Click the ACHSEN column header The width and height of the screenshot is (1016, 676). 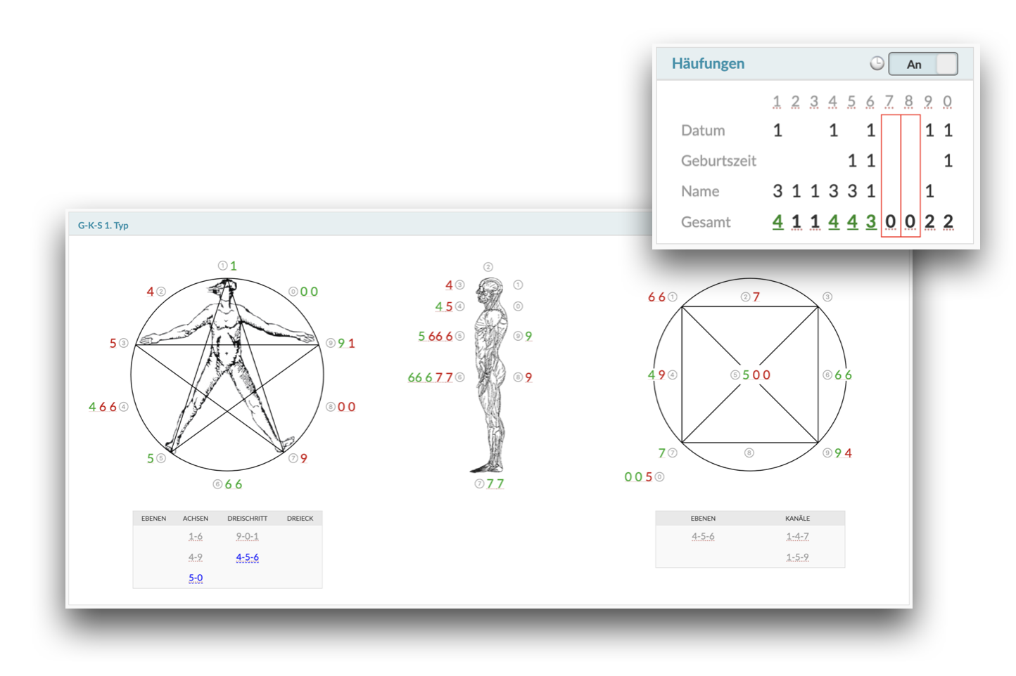tap(196, 519)
